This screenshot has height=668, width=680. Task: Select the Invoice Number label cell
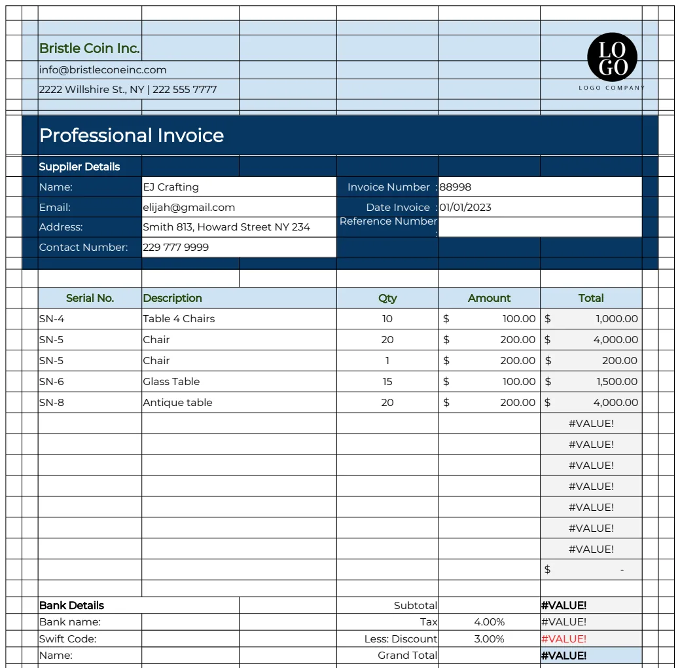pos(387,187)
